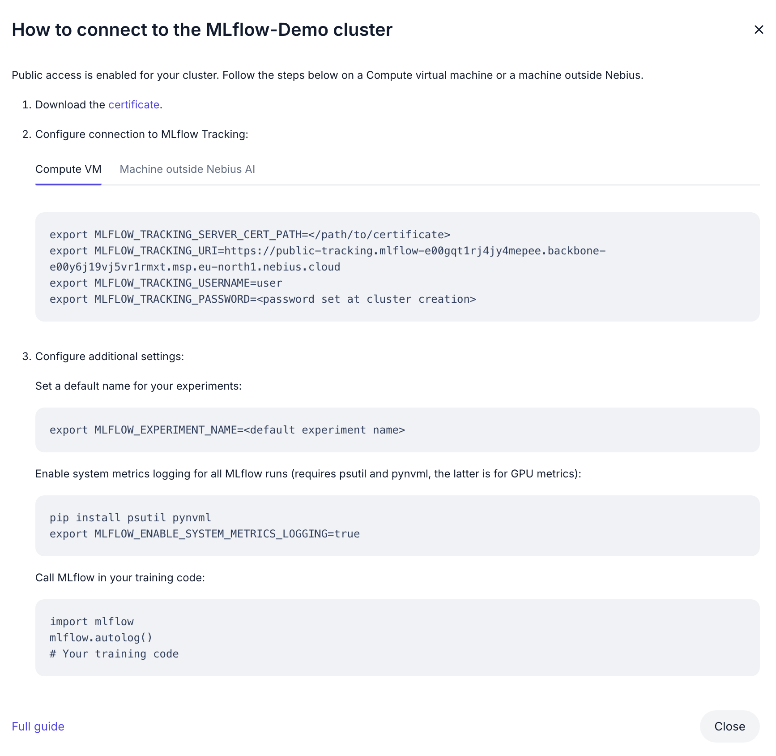Click 'Set a default name for your experiments:' text
This screenshot has width=776, height=756.
[x=138, y=386]
